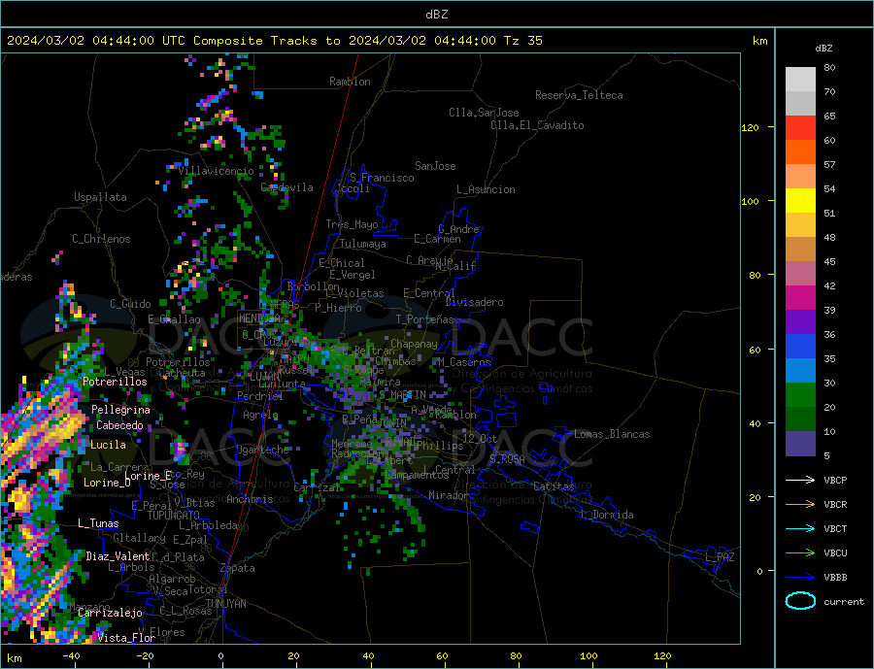The image size is (874, 669).
Task: Click the 'Clla.SanJose' map label
Action: coord(484,113)
